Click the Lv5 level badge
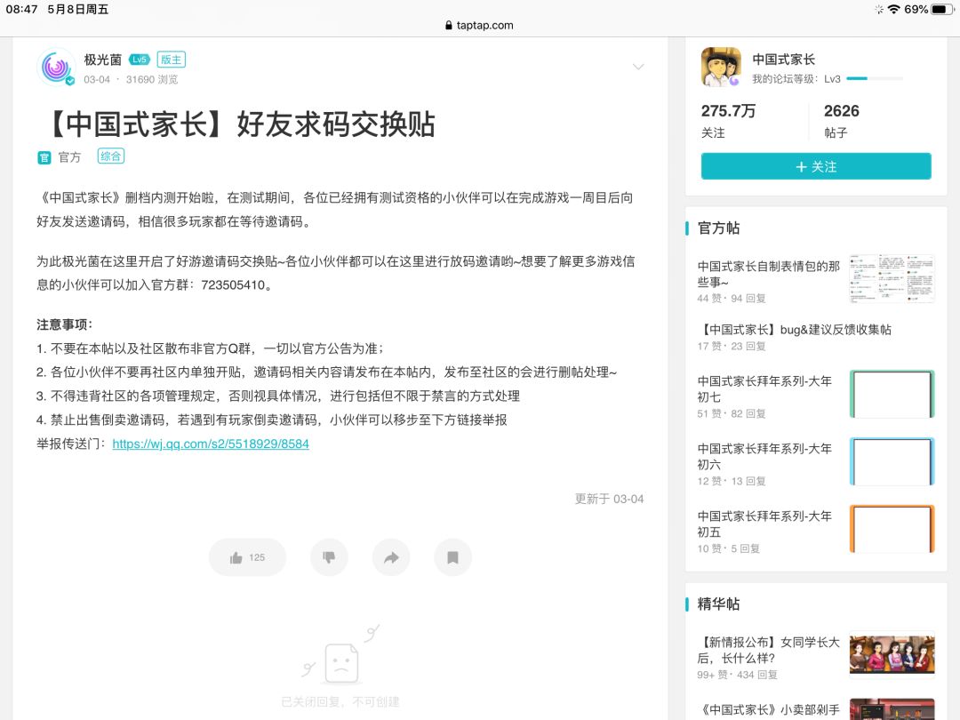The width and height of the screenshot is (960, 720). (140, 60)
